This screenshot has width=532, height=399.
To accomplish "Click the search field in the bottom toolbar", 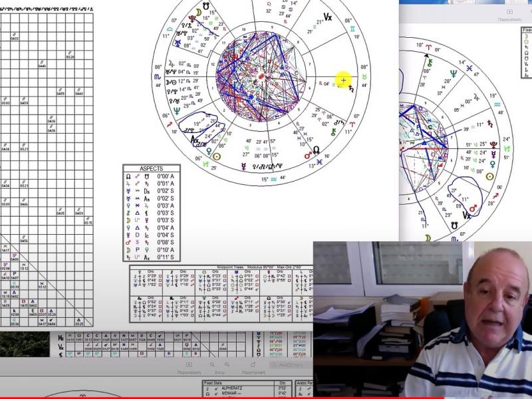I will click(291, 365).
